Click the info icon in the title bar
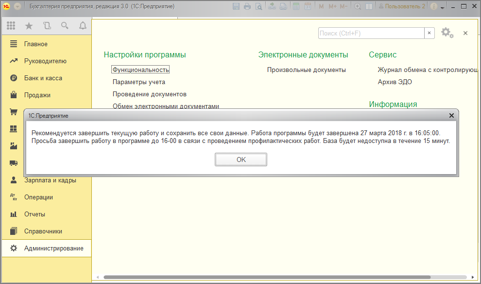Screen dimensions: 481x284 coord(434,7)
